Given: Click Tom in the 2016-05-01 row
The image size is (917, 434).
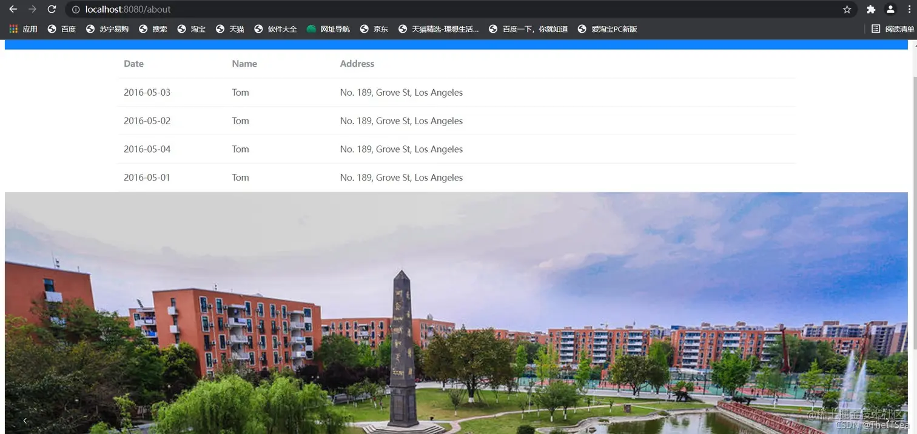Looking at the screenshot, I should click(x=240, y=178).
